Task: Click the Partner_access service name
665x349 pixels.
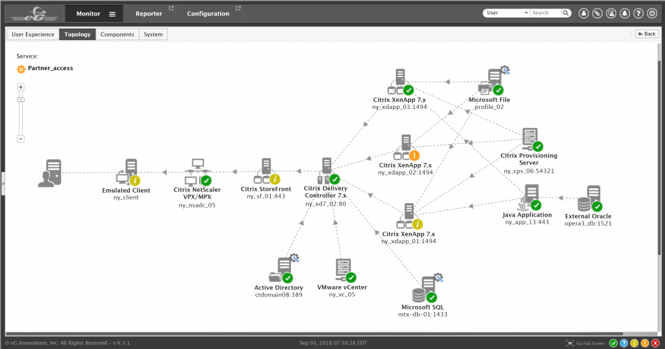Action: coord(51,68)
